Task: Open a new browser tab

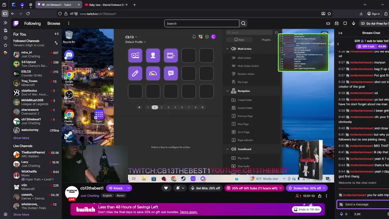Action: click(x=134, y=5)
